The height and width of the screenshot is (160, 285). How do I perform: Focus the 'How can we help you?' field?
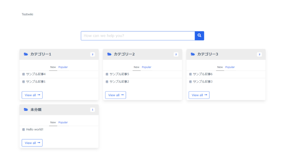pyautogui.click(x=138, y=36)
